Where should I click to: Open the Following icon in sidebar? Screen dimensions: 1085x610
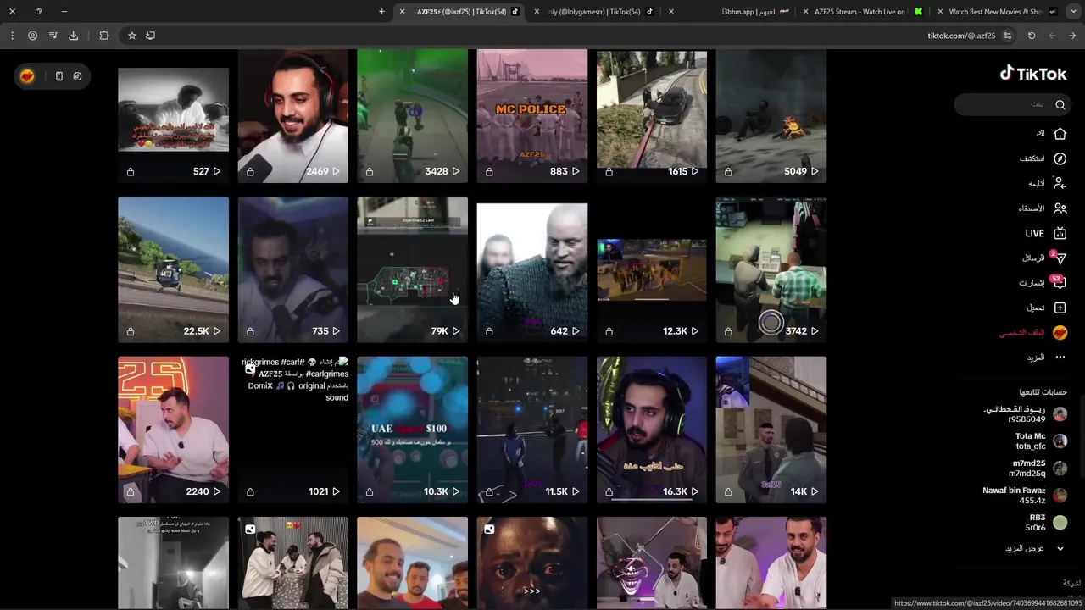pyautogui.click(x=1060, y=183)
